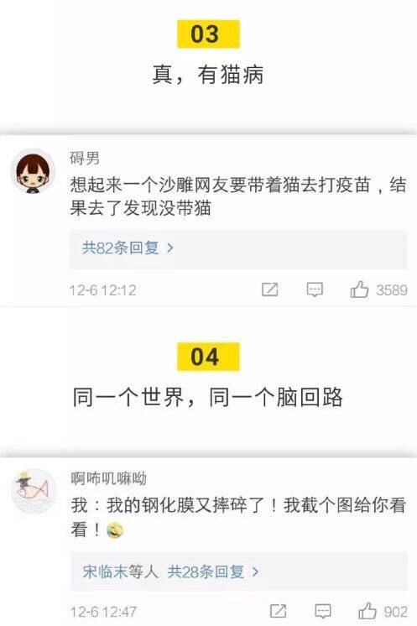
Task: Open comment reply icon on 碍男's post
Action: [315, 290]
